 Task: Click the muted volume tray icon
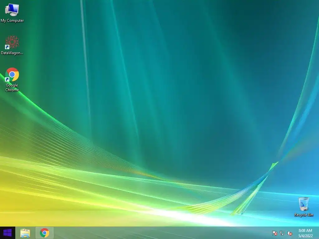[290, 233]
